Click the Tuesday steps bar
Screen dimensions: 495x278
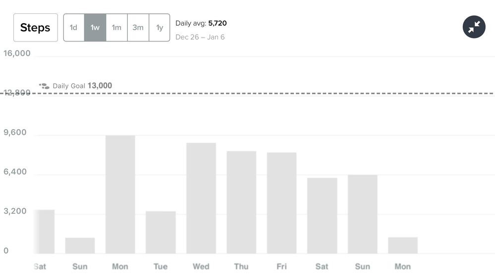point(161,232)
